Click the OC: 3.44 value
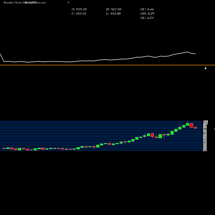This screenshot has width=215, height=215. [147, 9]
